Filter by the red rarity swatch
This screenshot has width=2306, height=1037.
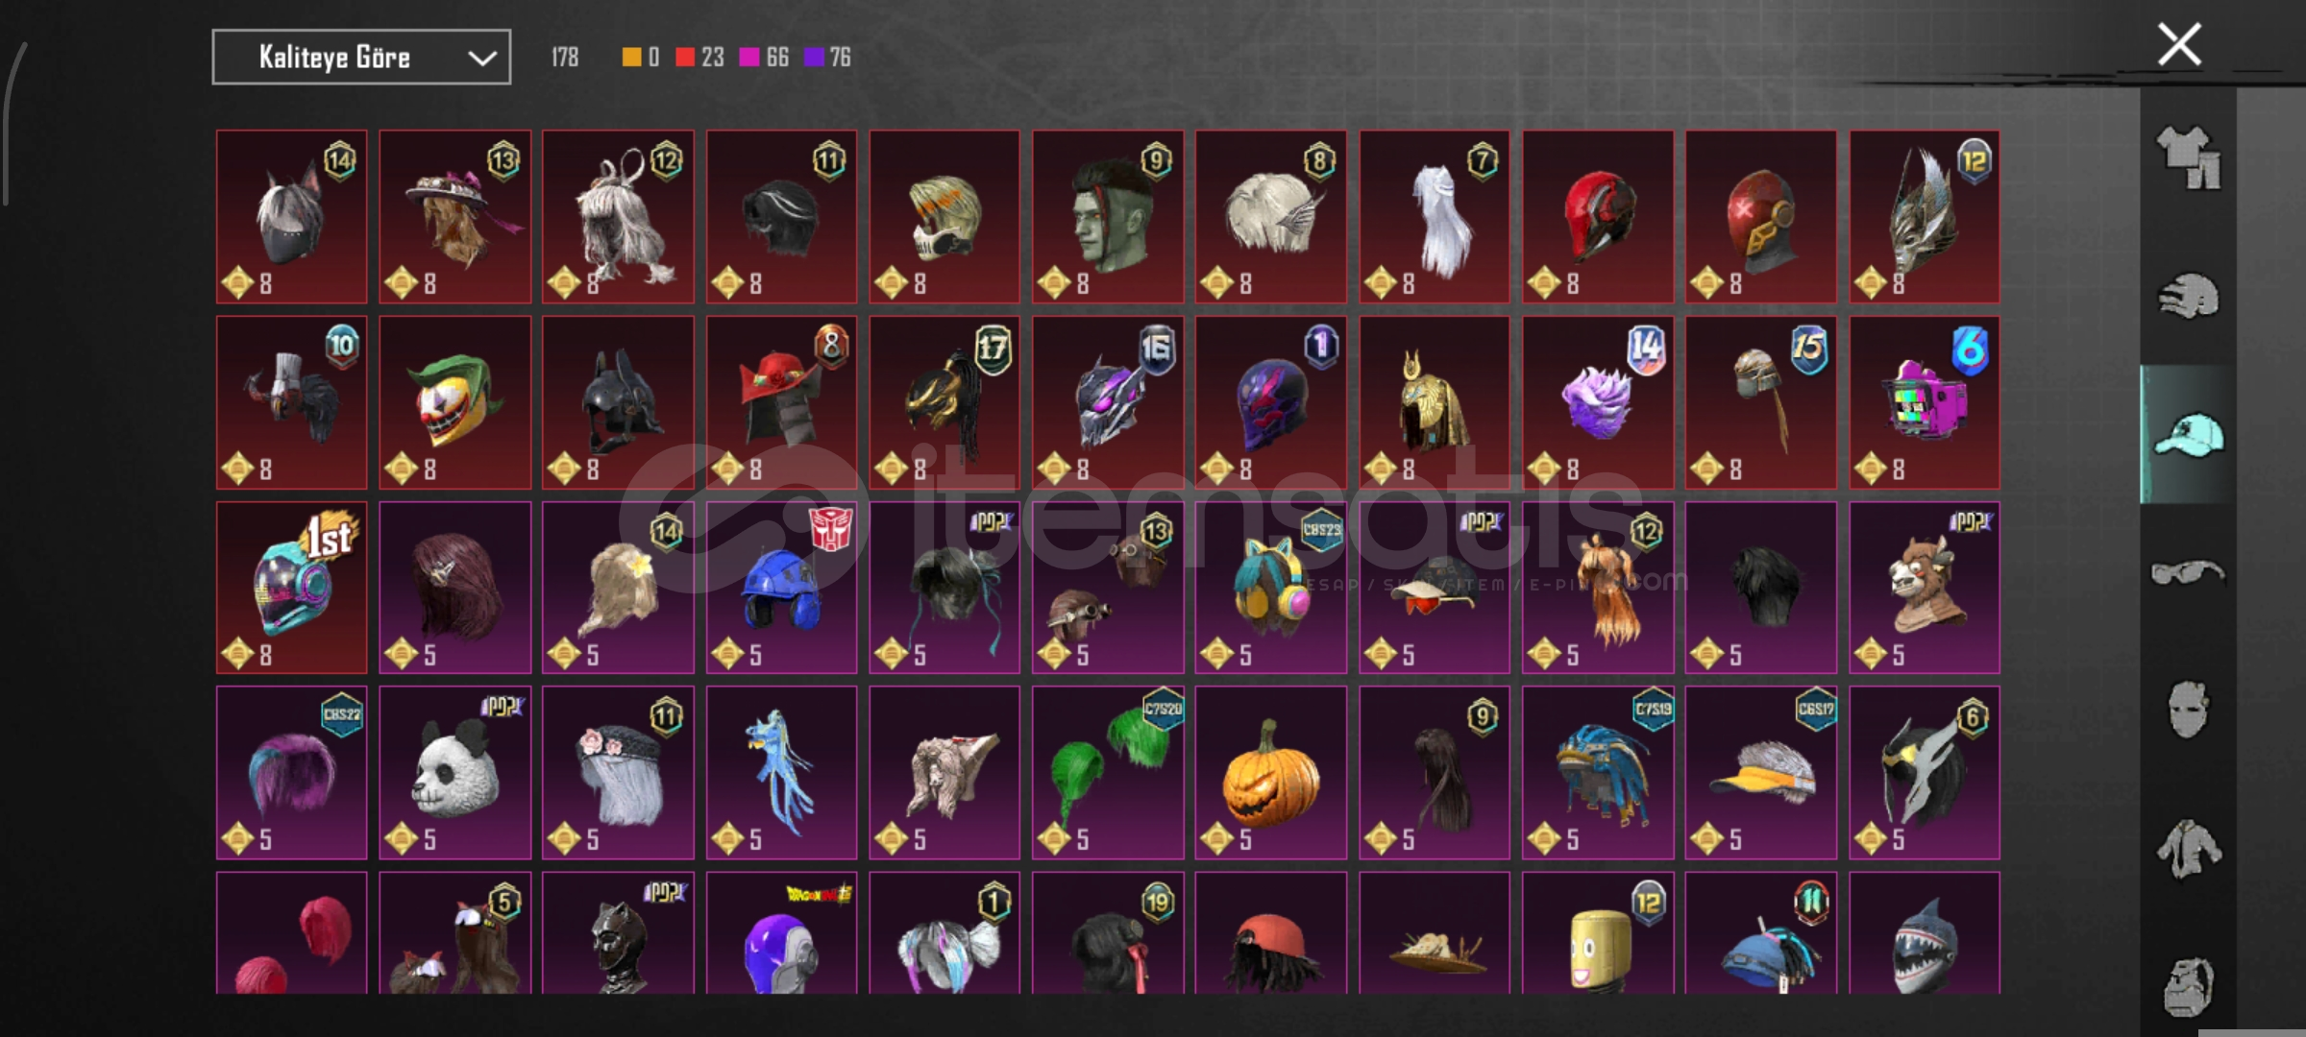pos(685,58)
